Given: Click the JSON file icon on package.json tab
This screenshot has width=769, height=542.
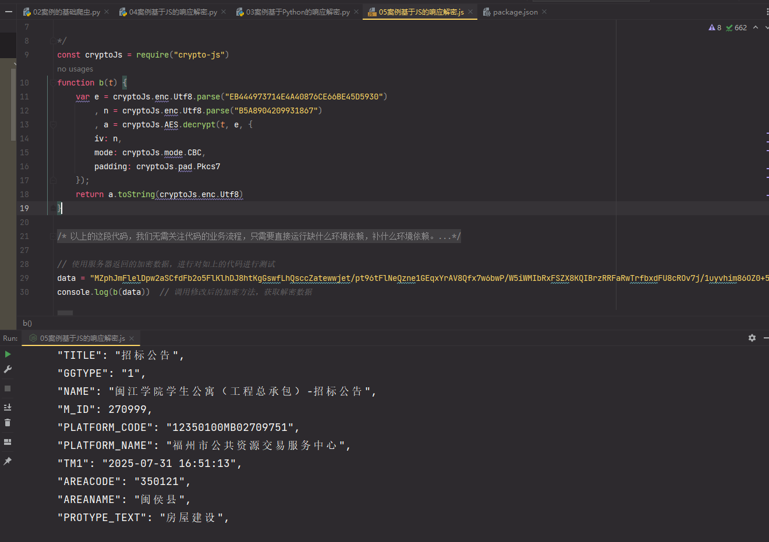Looking at the screenshot, I should pos(487,12).
